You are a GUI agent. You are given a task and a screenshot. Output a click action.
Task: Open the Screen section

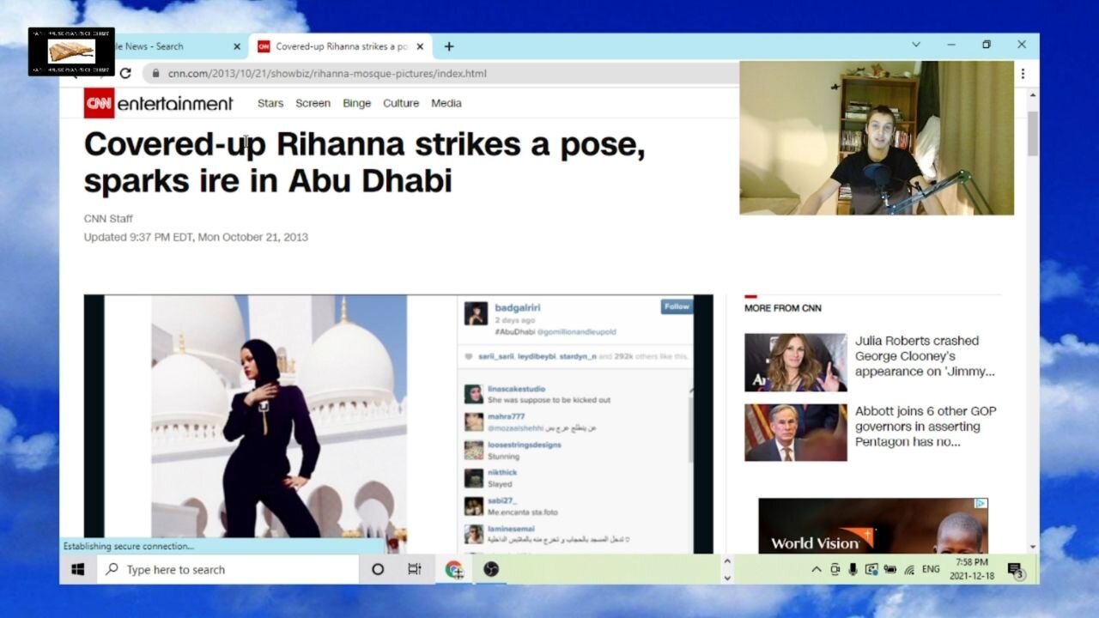[x=313, y=103]
